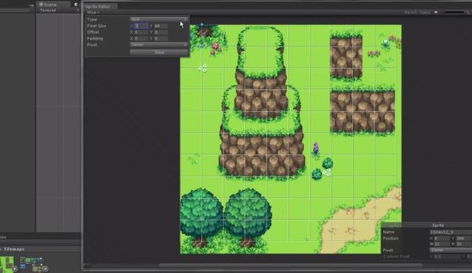Select the white flowers sprite near top left
This screenshot has width=472, height=273.
(x=203, y=68)
